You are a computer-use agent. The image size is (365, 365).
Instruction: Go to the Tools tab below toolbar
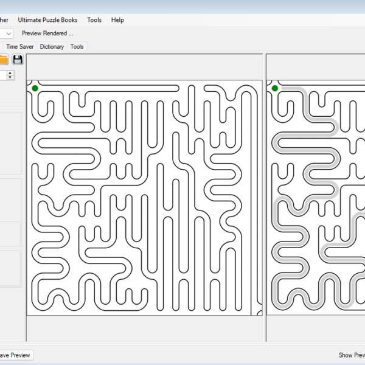click(x=77, y=46)
